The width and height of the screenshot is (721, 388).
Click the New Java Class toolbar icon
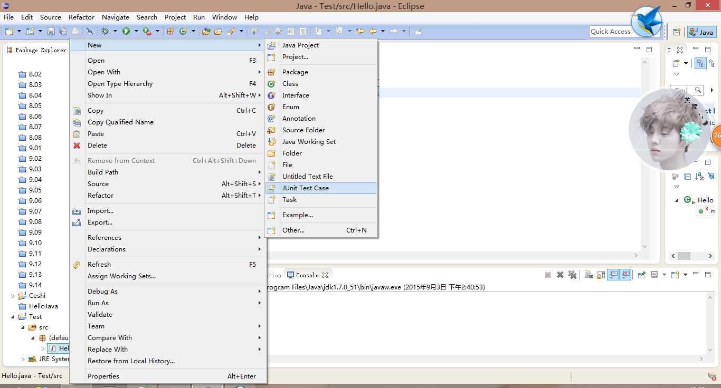[183, 32]
